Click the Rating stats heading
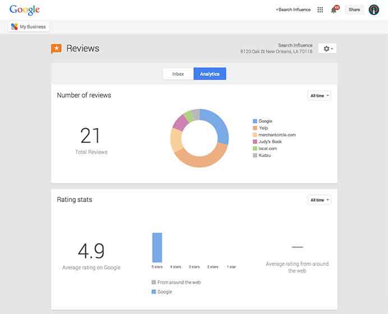This screenshot has height=314, width=388. pos(75,199)
